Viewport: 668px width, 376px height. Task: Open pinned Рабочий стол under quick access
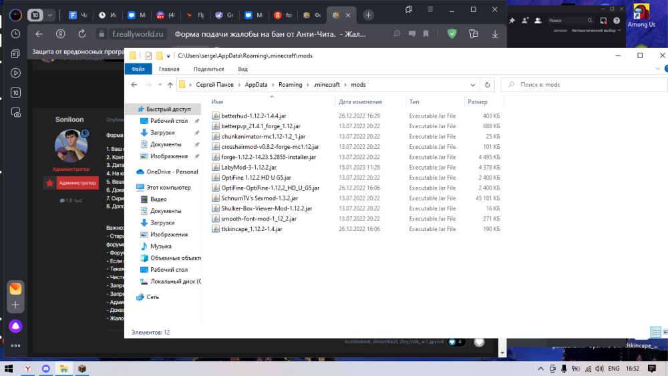point(169,121)
